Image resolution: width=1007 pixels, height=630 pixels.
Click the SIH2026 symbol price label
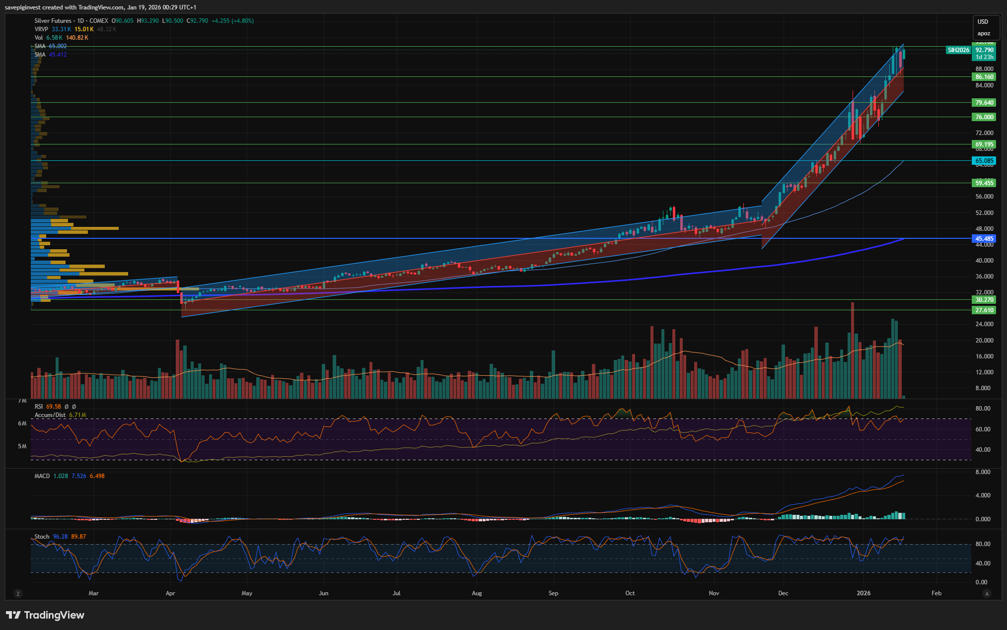(958, 50)
